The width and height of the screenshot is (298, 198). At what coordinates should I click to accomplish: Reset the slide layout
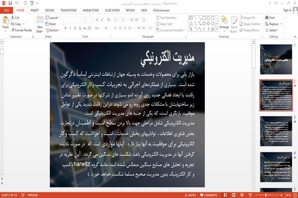point(51,24)
